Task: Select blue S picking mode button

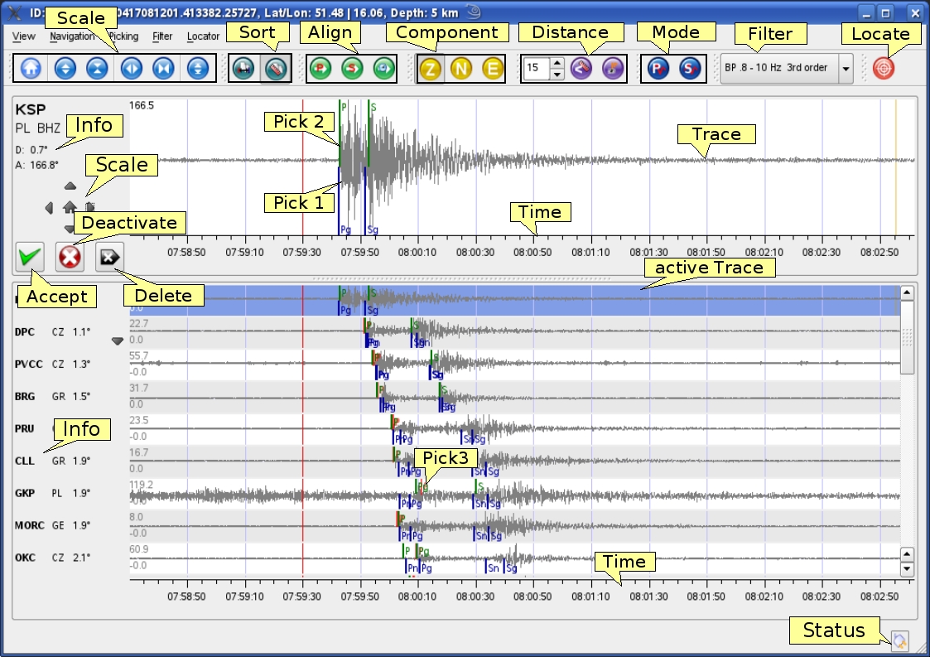Action: (x=690, y=68)
